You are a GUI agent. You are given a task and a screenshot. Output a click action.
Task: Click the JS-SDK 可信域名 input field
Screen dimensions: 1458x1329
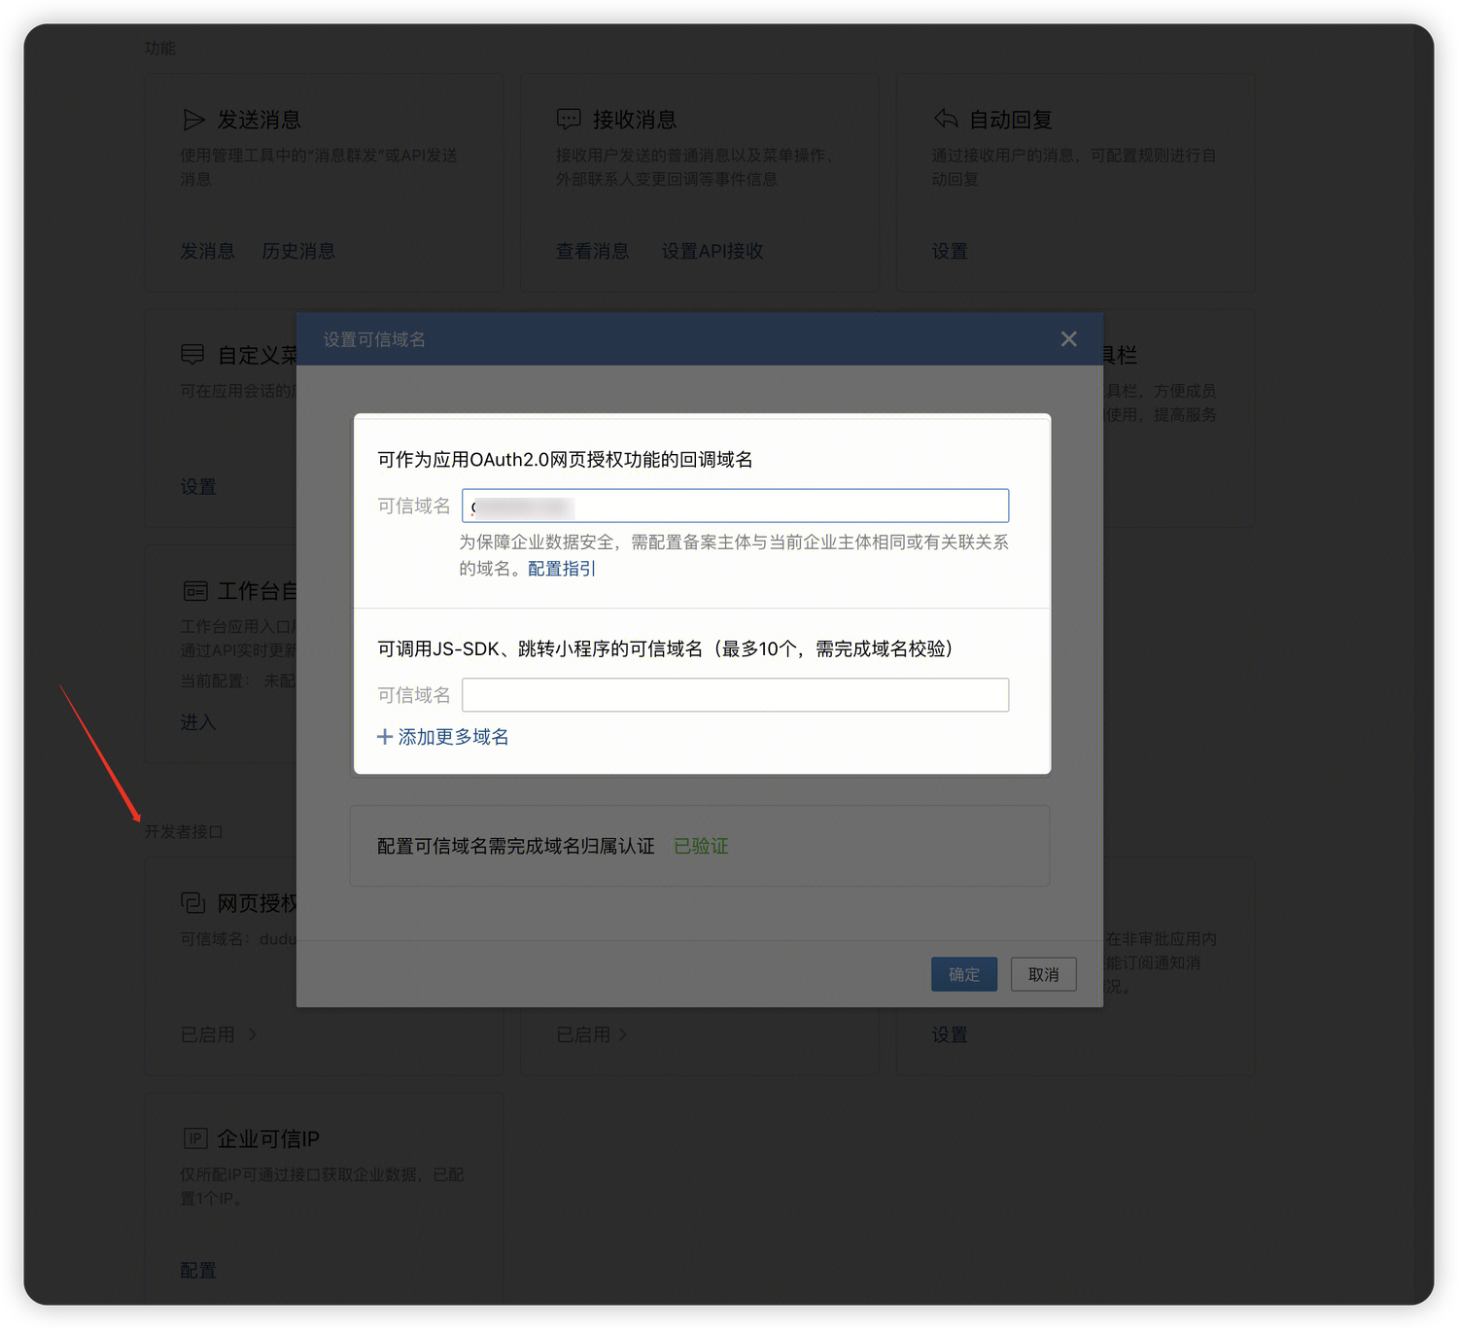[735, 695]
